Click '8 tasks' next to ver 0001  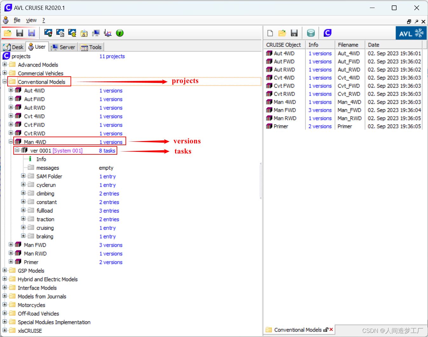[x=107, y=151]
